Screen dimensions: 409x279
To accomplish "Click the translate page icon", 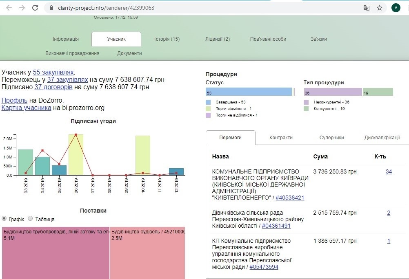I will coord(367,8).
